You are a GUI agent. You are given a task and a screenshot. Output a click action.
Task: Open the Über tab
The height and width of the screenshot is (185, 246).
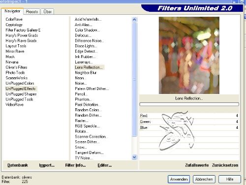[48, 12]
